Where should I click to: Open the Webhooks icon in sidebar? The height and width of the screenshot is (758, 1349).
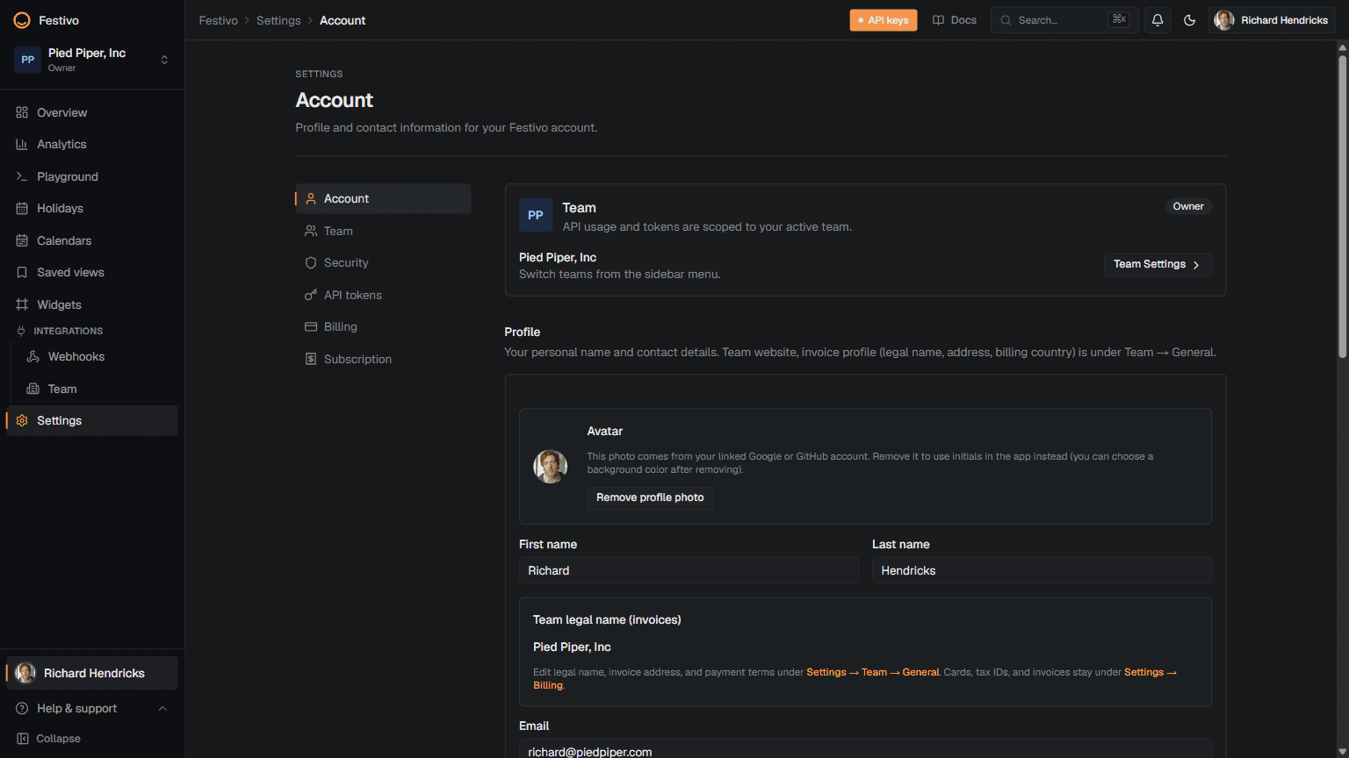pyautogui.click(x=33, y=357)
